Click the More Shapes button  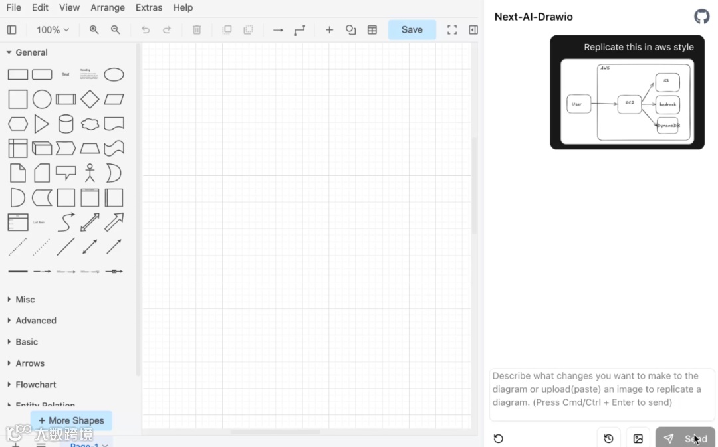[x=71, y=420]
